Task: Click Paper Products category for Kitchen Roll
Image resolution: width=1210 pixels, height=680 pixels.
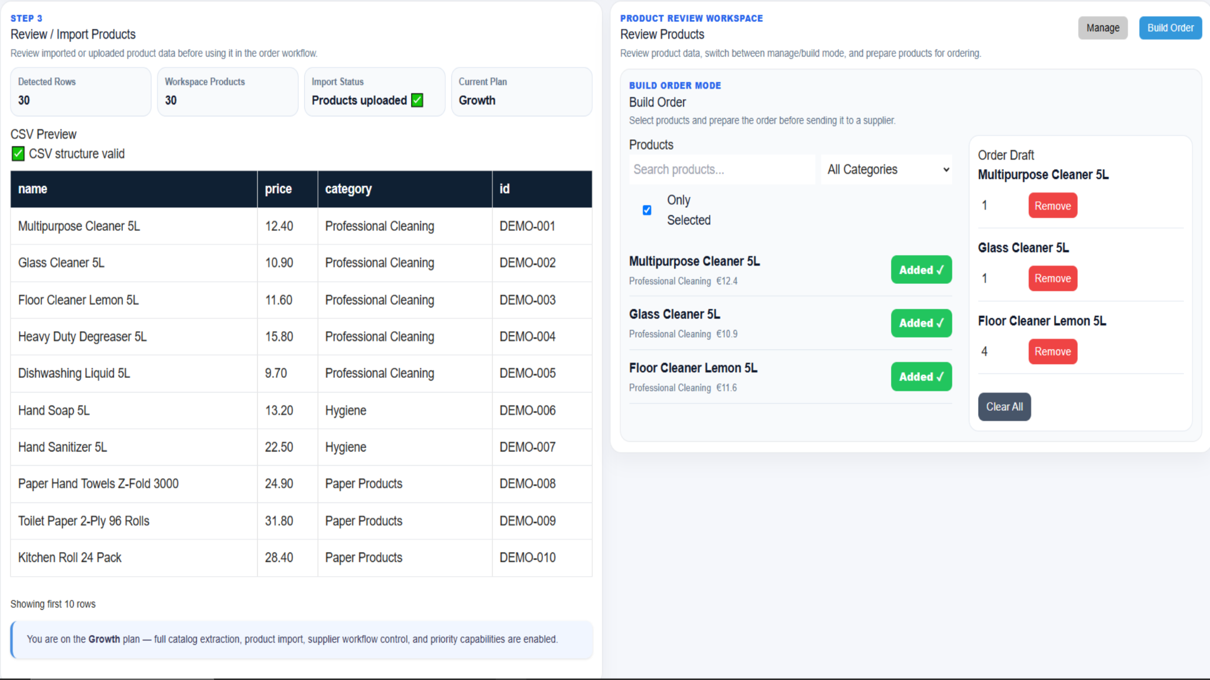Action: (x=405, y=557)
